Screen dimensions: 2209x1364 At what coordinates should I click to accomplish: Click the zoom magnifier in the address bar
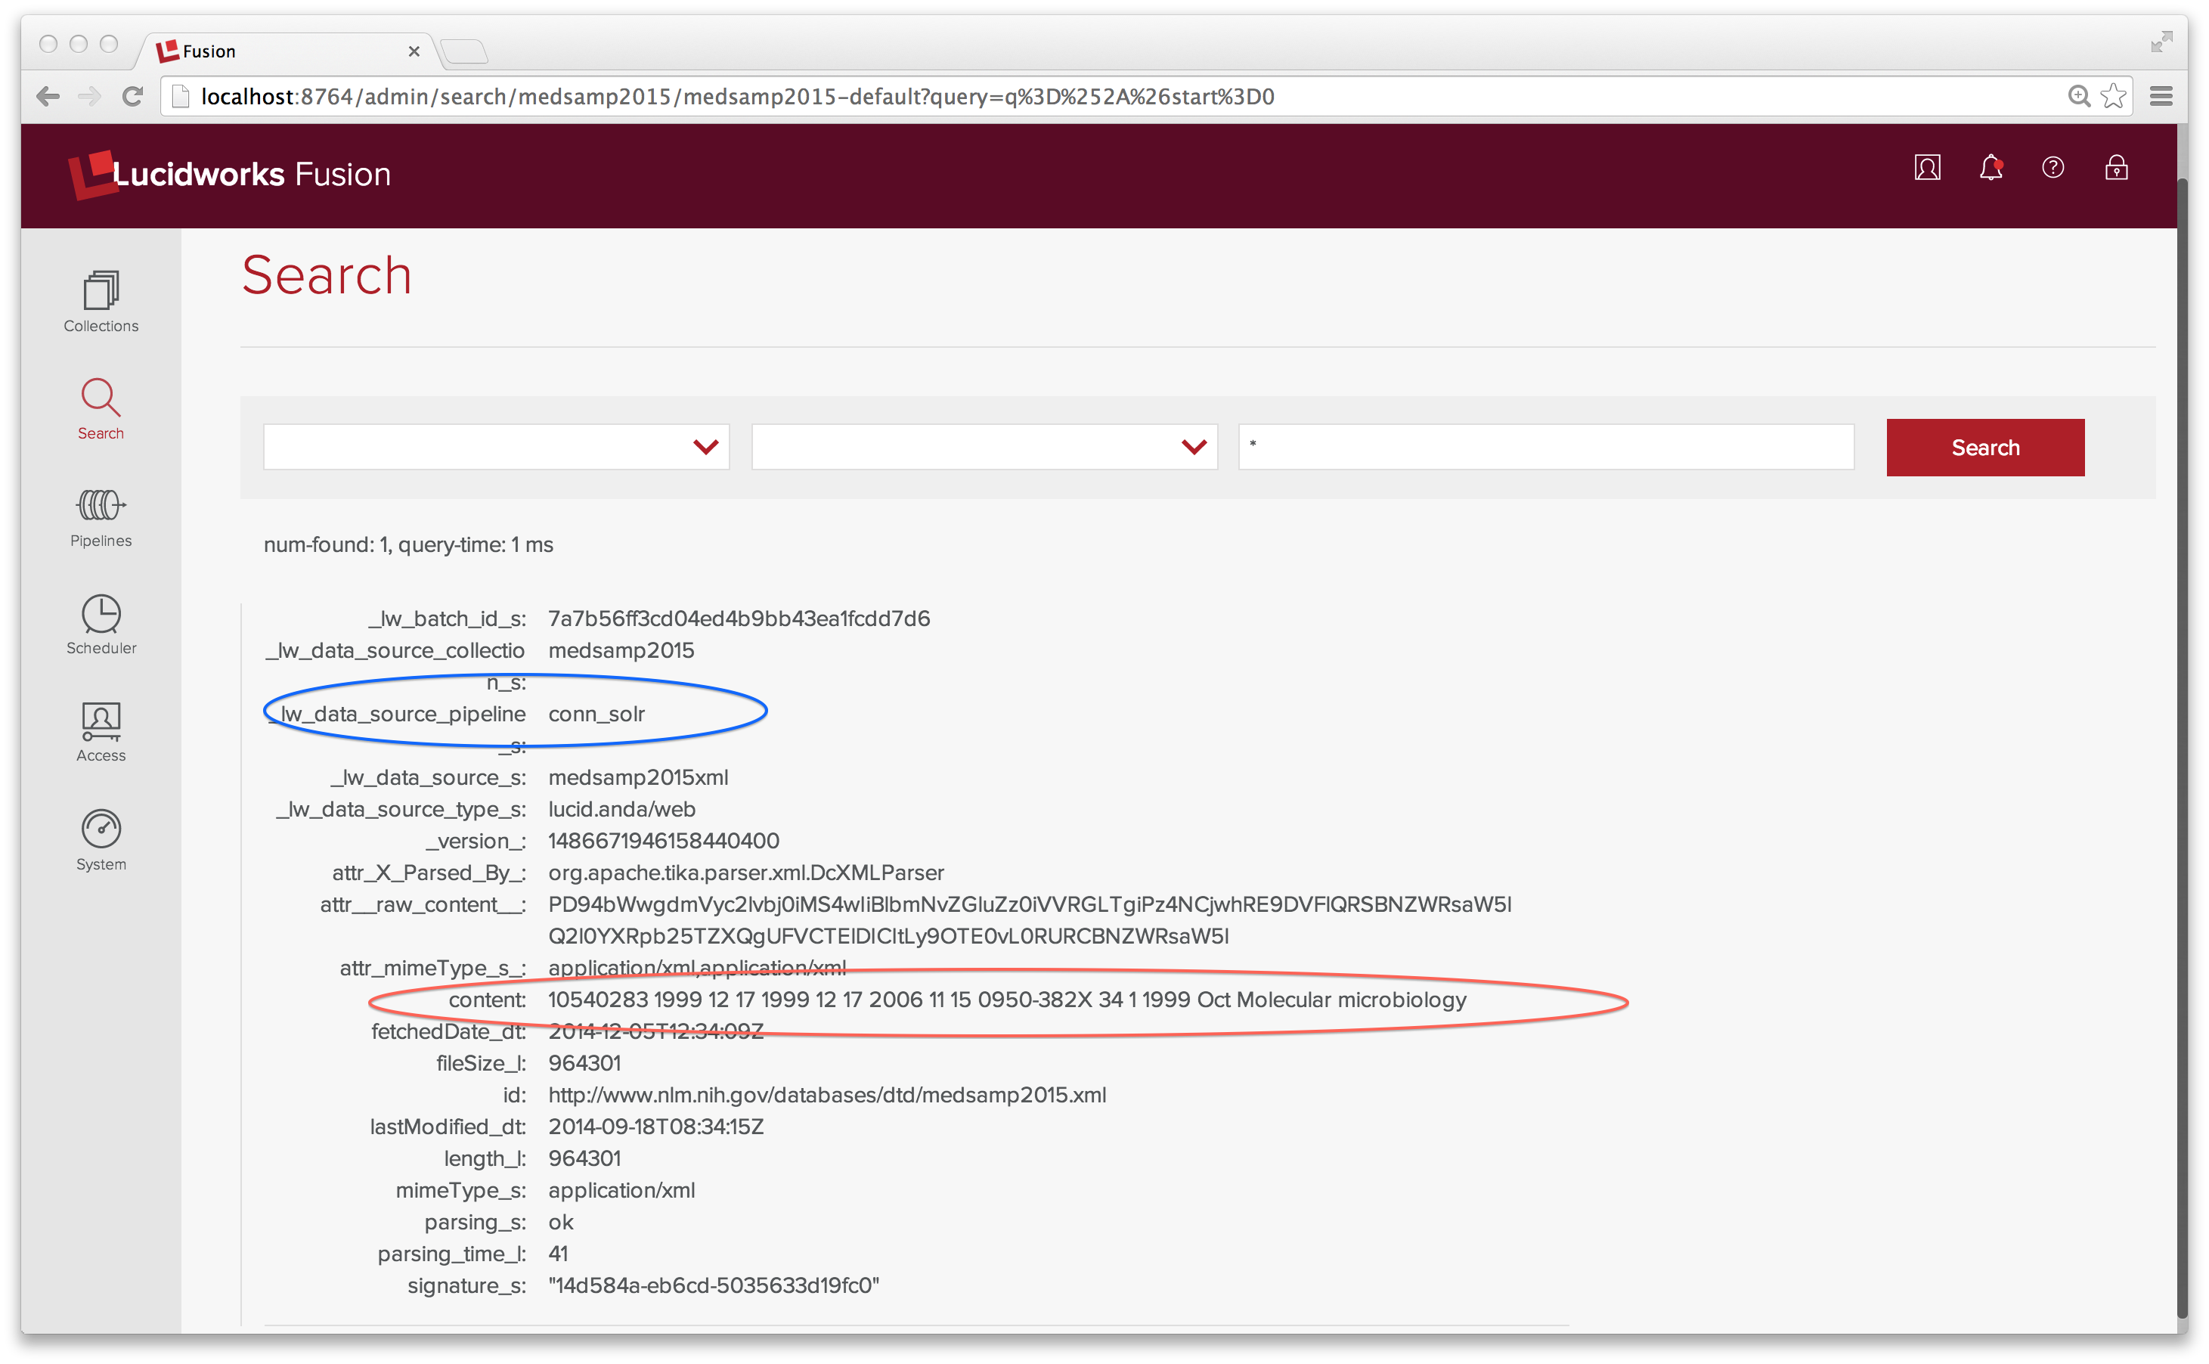click(2078, 97)
